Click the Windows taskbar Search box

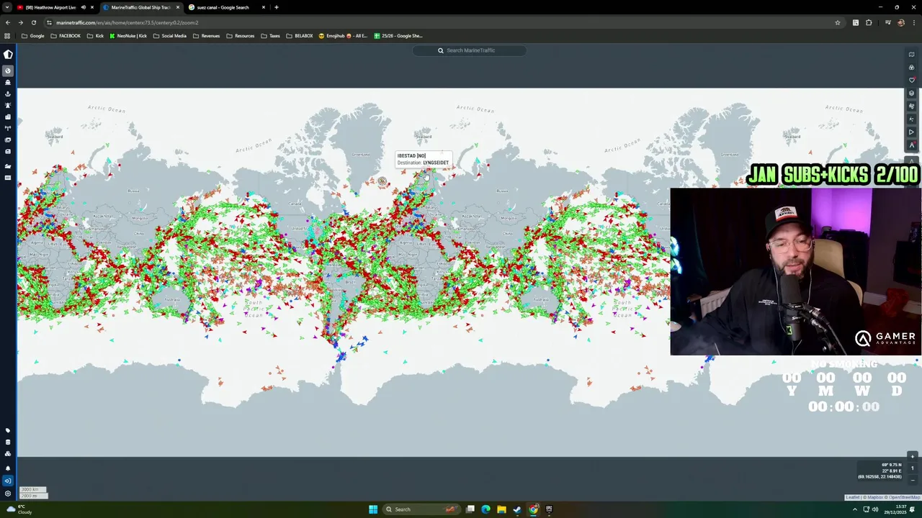tap(421, 509)
